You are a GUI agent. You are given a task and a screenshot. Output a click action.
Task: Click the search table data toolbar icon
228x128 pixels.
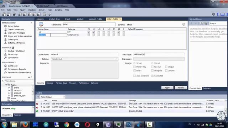point(44,14)
